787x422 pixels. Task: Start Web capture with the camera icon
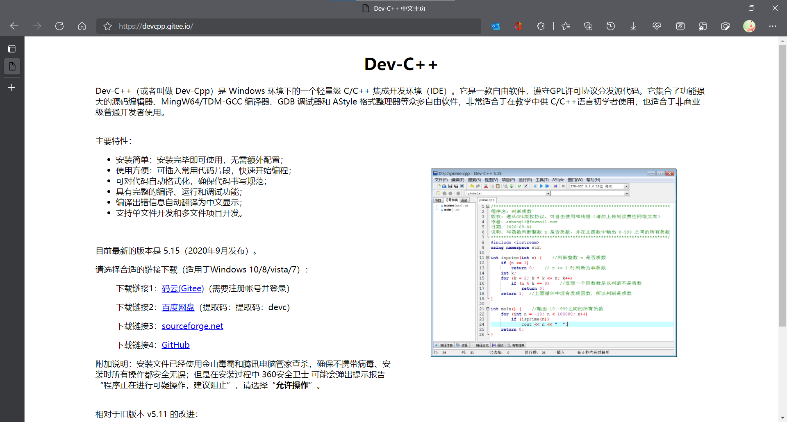726,26
